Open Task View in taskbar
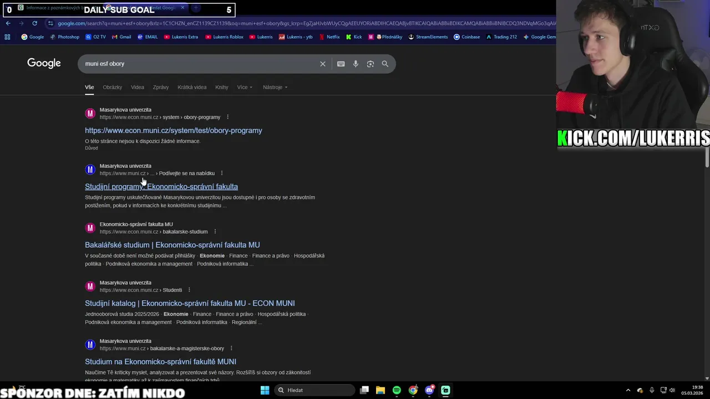 (x=364, y=390)
